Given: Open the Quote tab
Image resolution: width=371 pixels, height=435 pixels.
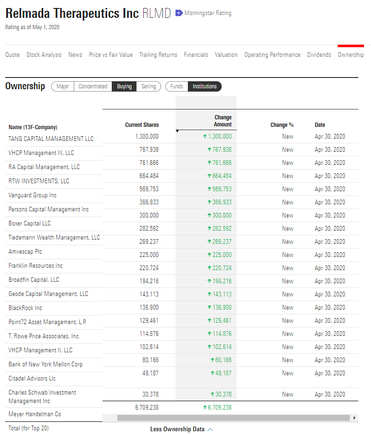Looking at the screenshot, I should coord(13,54).
